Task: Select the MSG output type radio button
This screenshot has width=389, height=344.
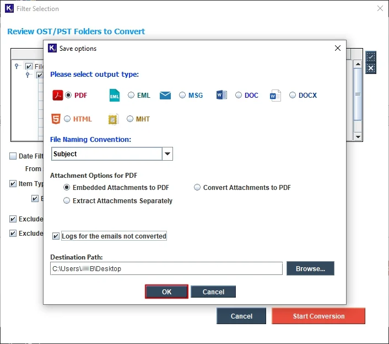Action: [182, 95]
